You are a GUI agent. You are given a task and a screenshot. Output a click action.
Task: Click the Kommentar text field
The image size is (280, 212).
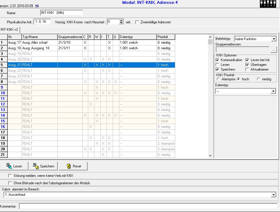(148, 206)
